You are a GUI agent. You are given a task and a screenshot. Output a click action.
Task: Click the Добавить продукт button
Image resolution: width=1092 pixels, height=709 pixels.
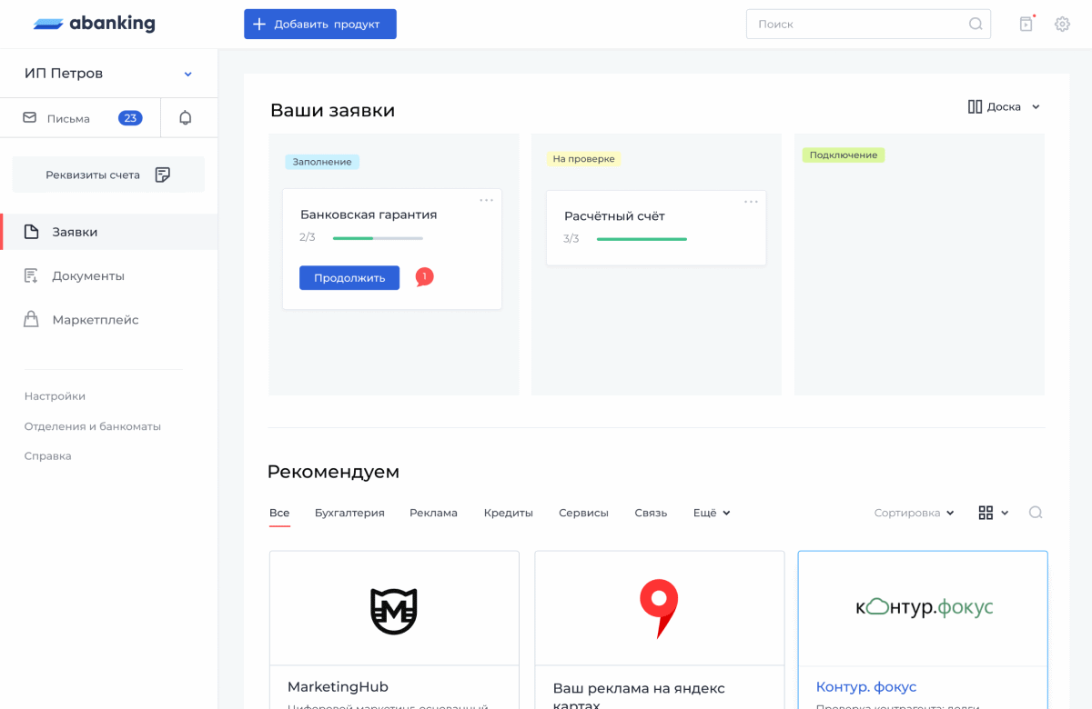pyautogui.click(x=320, y=24)
